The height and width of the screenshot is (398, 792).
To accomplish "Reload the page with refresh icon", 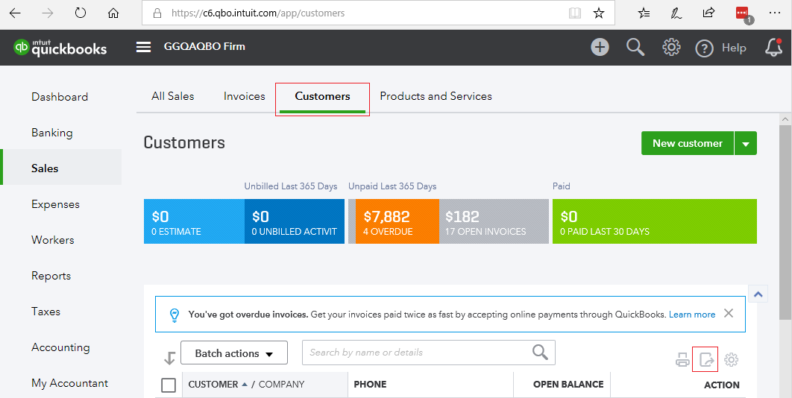I will point(81,13).
